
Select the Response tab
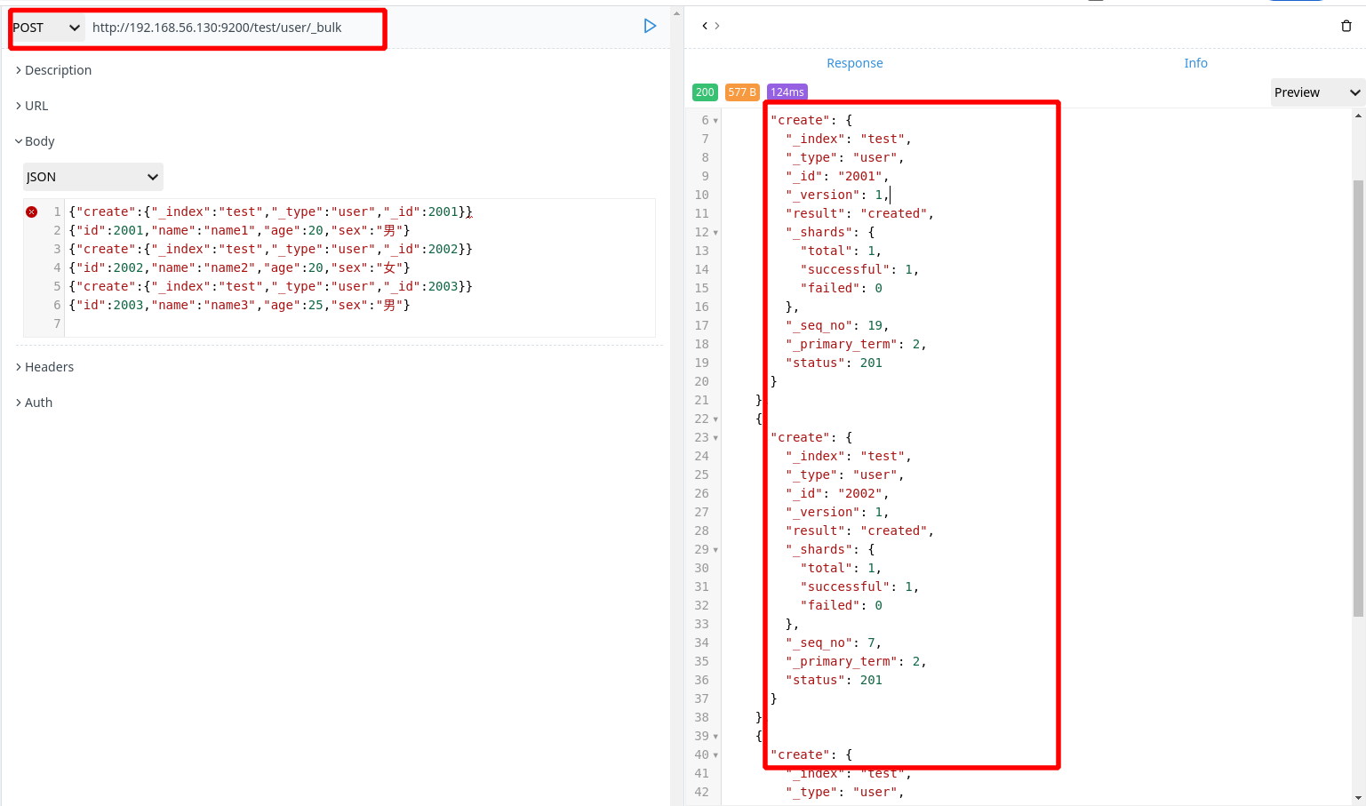854,62
